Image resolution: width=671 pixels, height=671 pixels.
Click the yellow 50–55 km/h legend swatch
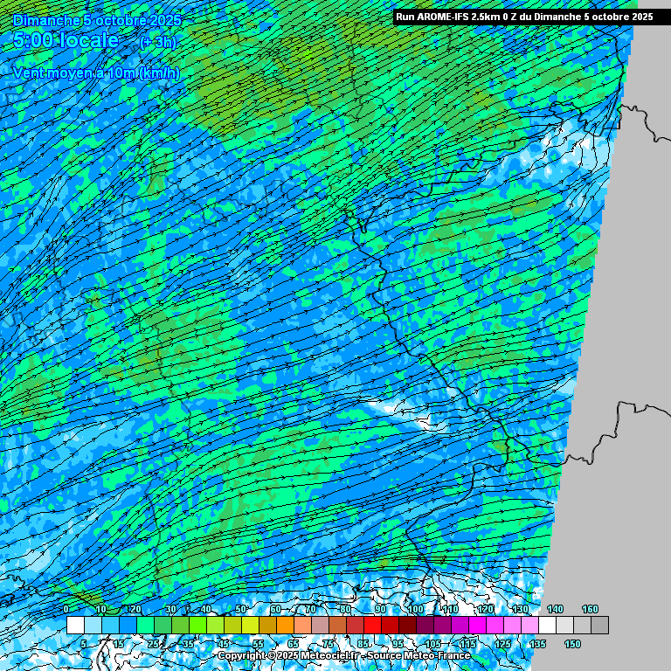pyautogui.click(x=250, y=626)
